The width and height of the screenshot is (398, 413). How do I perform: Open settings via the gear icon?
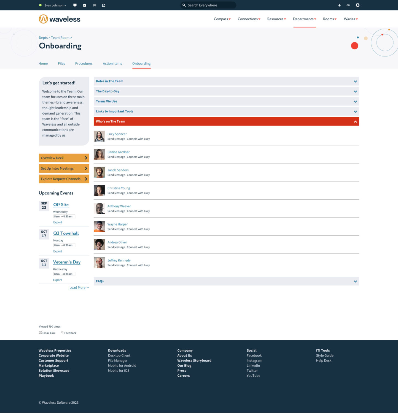coord(357,5)
